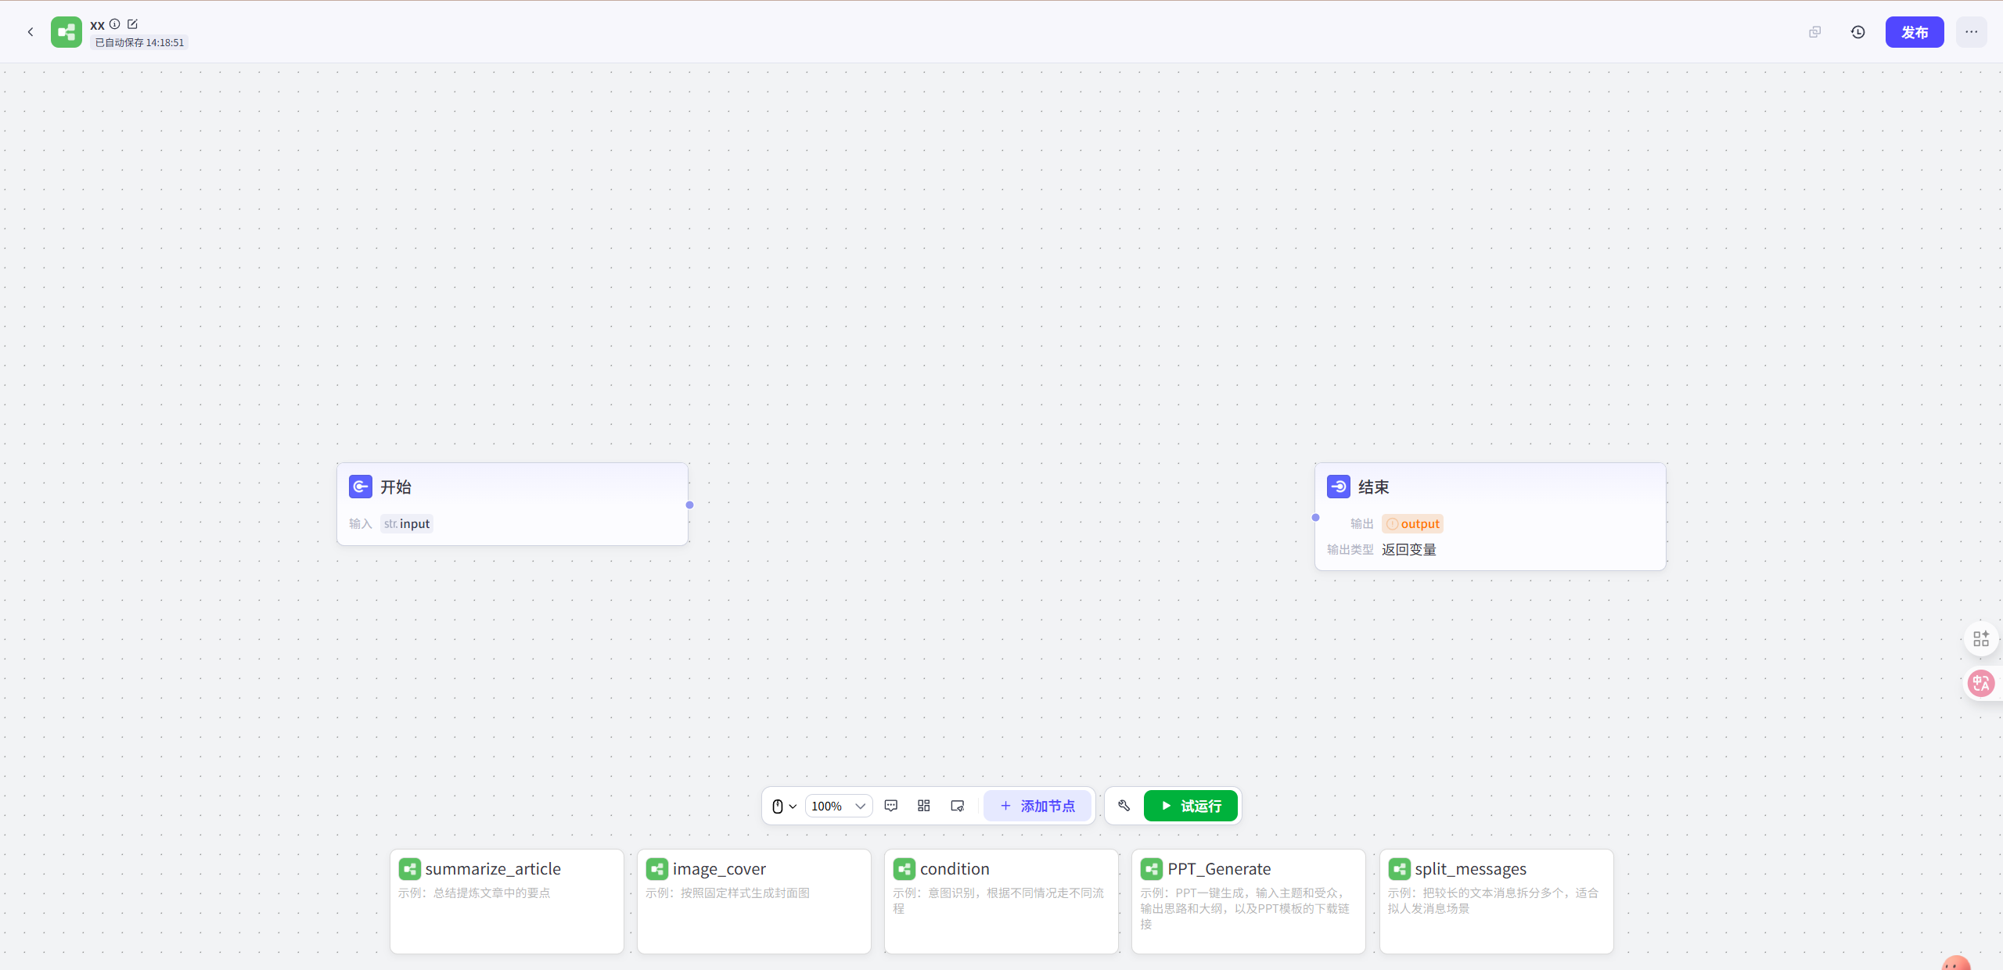
Task: Click the auto-layout grid icon in toolbar
Action: tap(923, 806)
